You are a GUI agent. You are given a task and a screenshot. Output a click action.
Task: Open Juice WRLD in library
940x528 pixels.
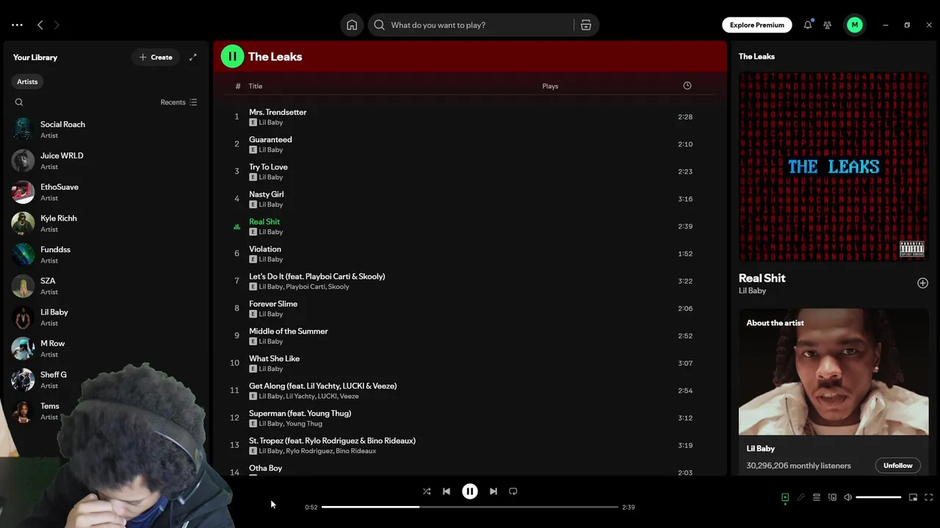(105, 161)
